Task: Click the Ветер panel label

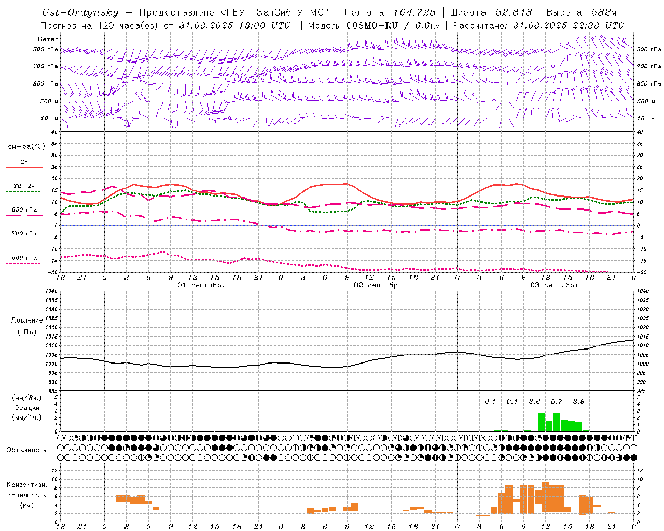Action: 48,39
